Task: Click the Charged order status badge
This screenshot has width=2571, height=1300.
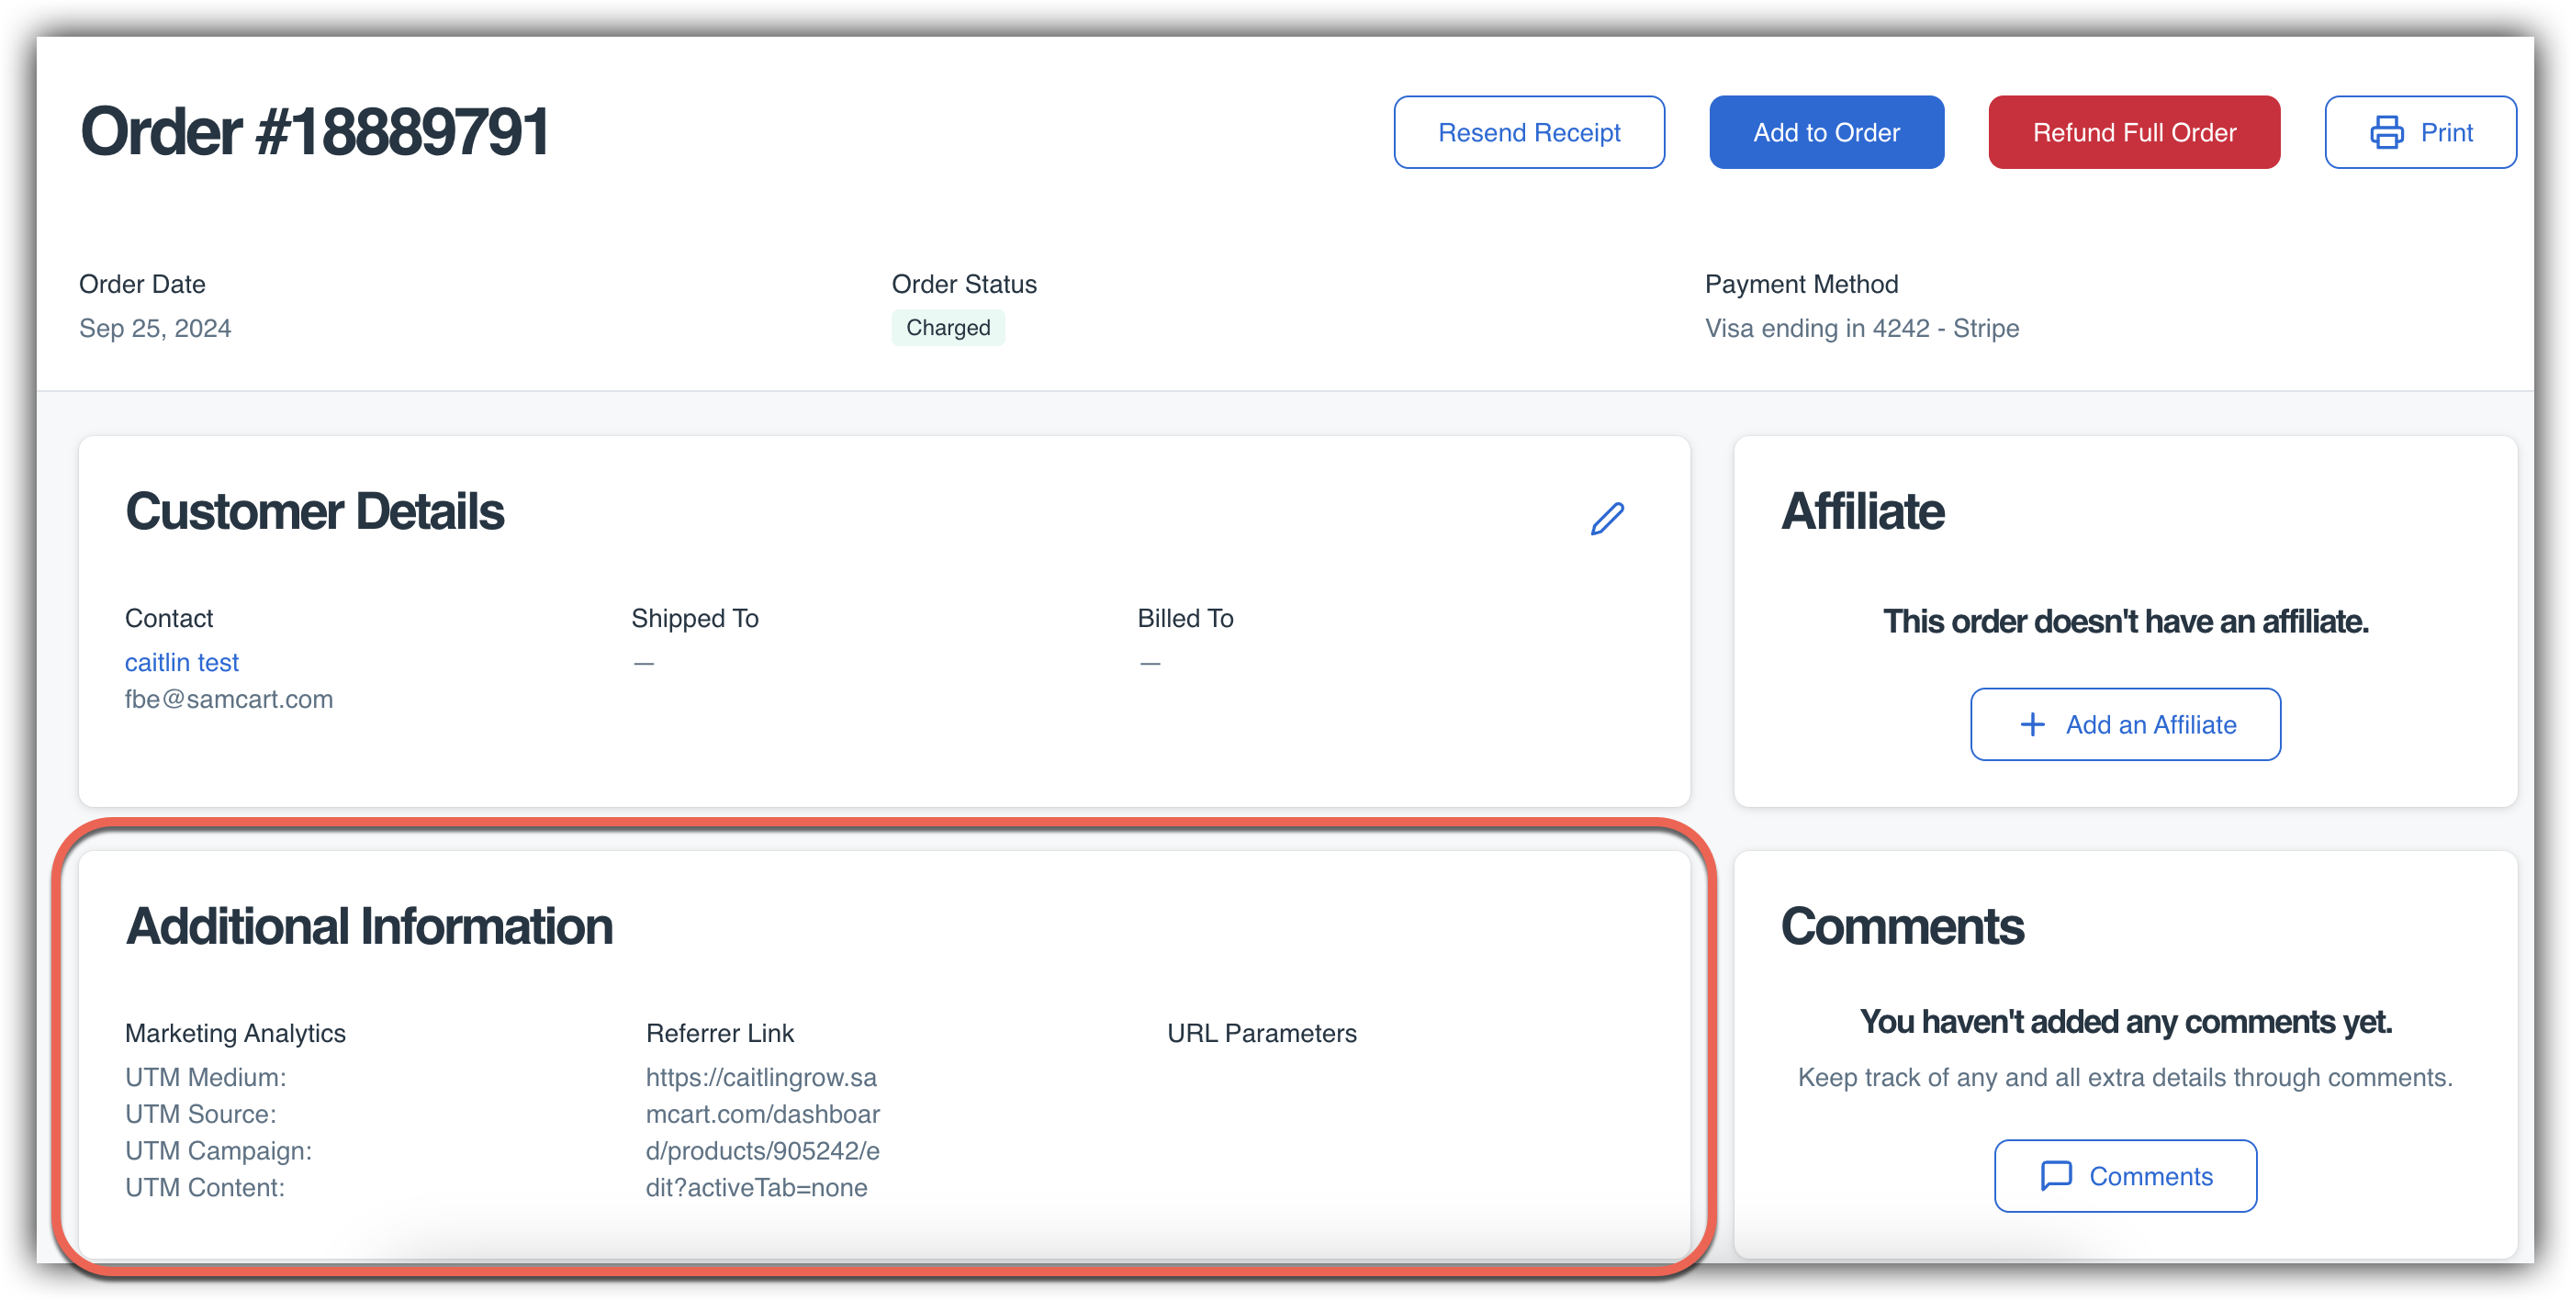Action: (x=948, y=329)
